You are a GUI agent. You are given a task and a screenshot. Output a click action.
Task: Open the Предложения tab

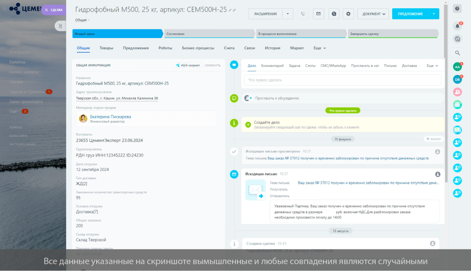point(136,48)
